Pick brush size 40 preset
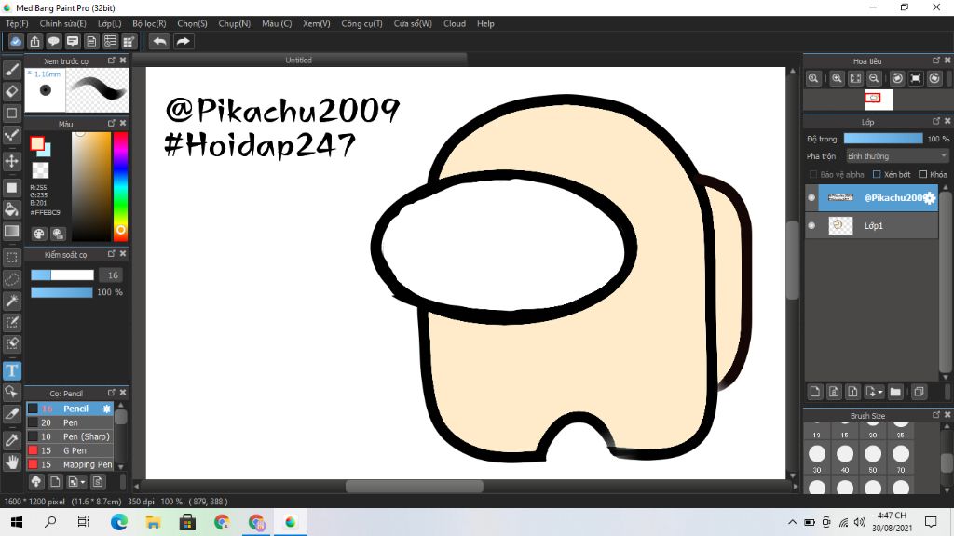The image size is (954, 536). (844, 454)
